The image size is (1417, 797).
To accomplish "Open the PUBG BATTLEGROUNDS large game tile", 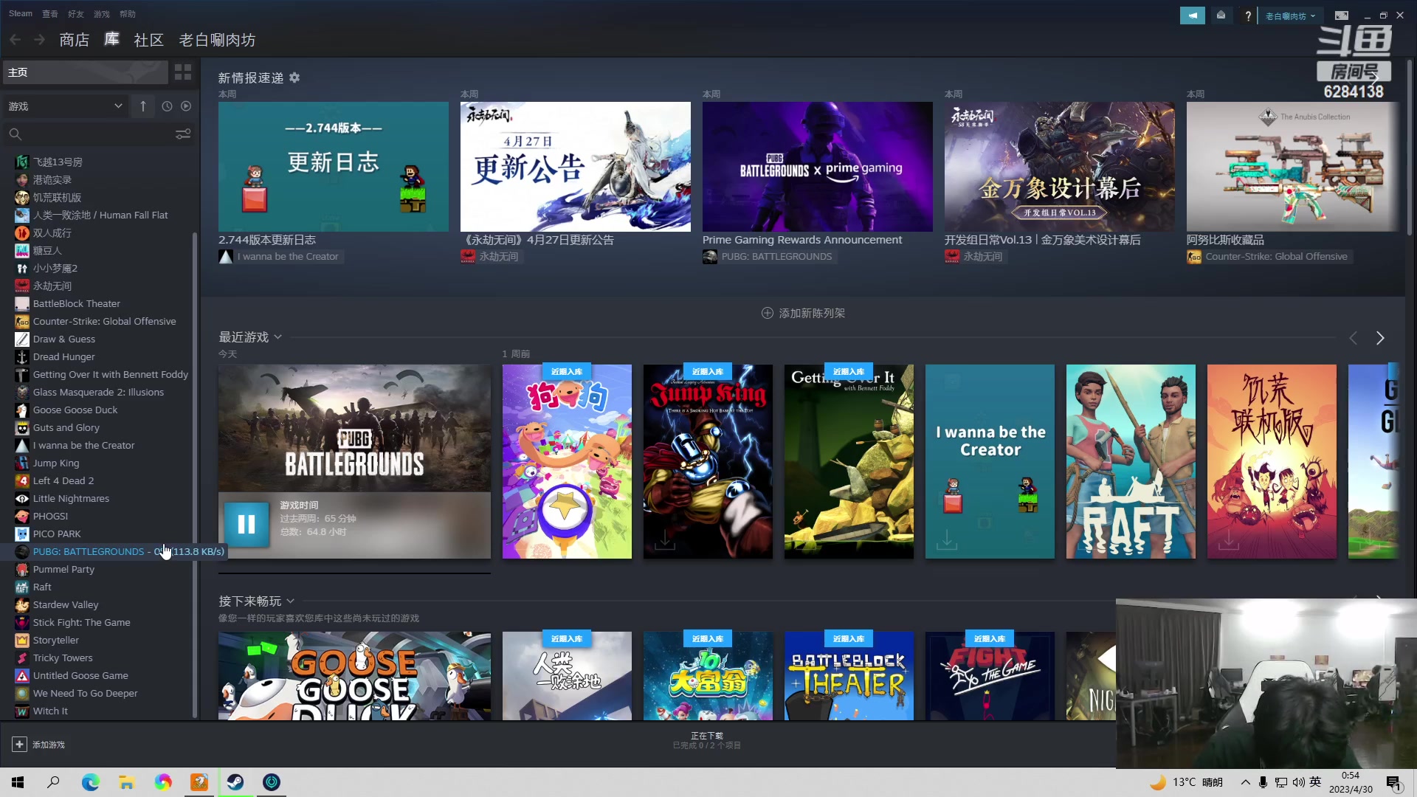I will coord(354,429).
